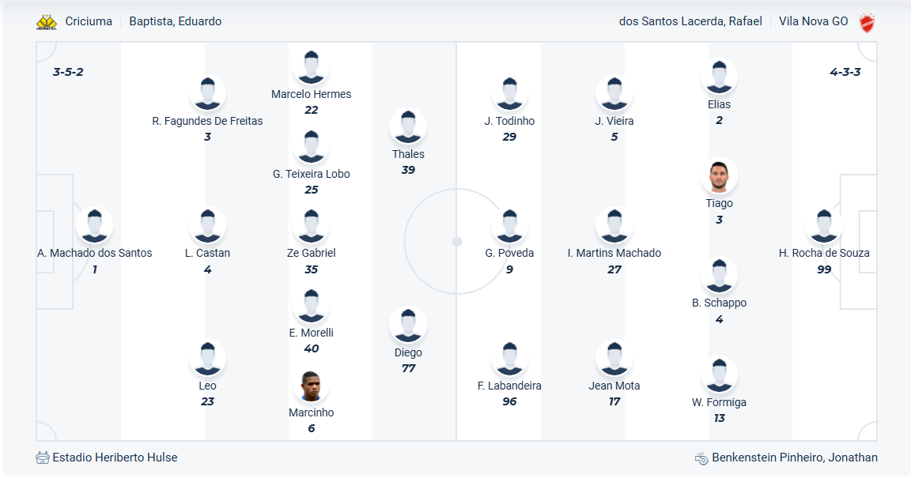Viewport: 911px width, 482px height.
Task: Click the referee whistle icon
Action: pos(701,458)
